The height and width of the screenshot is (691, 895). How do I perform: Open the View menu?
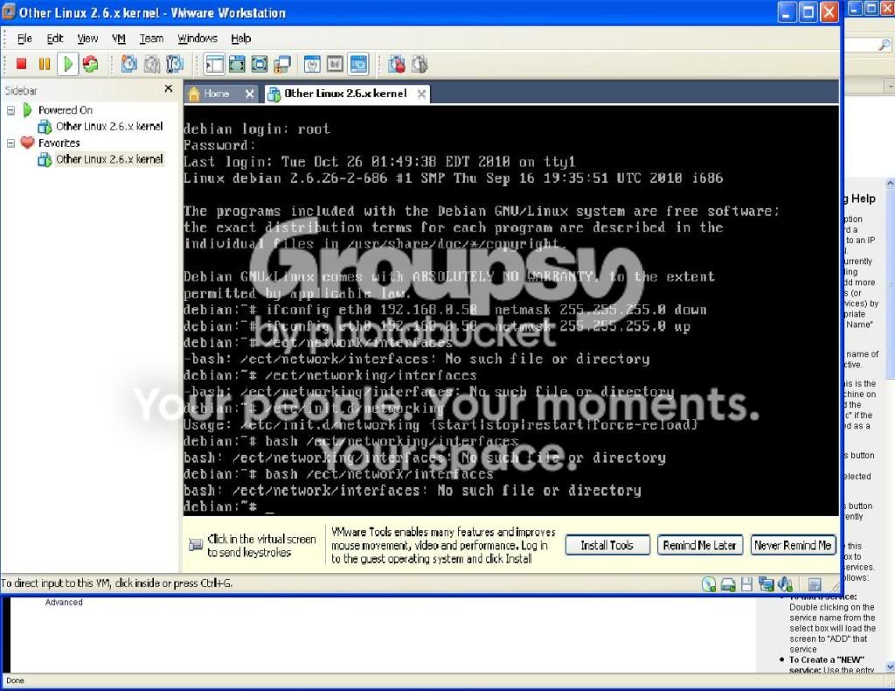[87, 38]
